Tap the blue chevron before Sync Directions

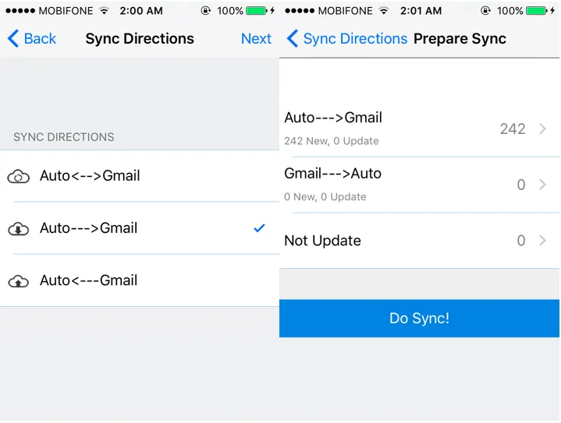[x=293, y=39]
